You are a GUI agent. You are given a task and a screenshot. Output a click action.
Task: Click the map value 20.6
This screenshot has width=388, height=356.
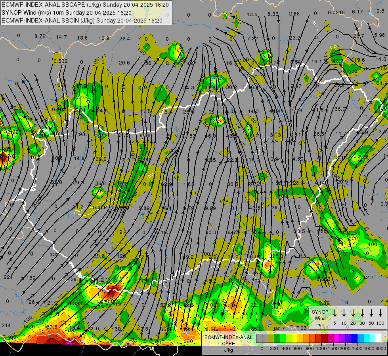[124, 63]
